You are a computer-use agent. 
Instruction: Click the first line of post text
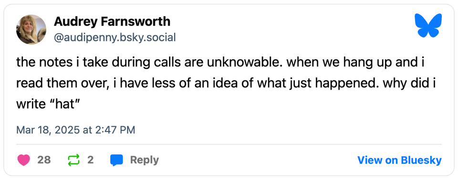click(220, 63)
